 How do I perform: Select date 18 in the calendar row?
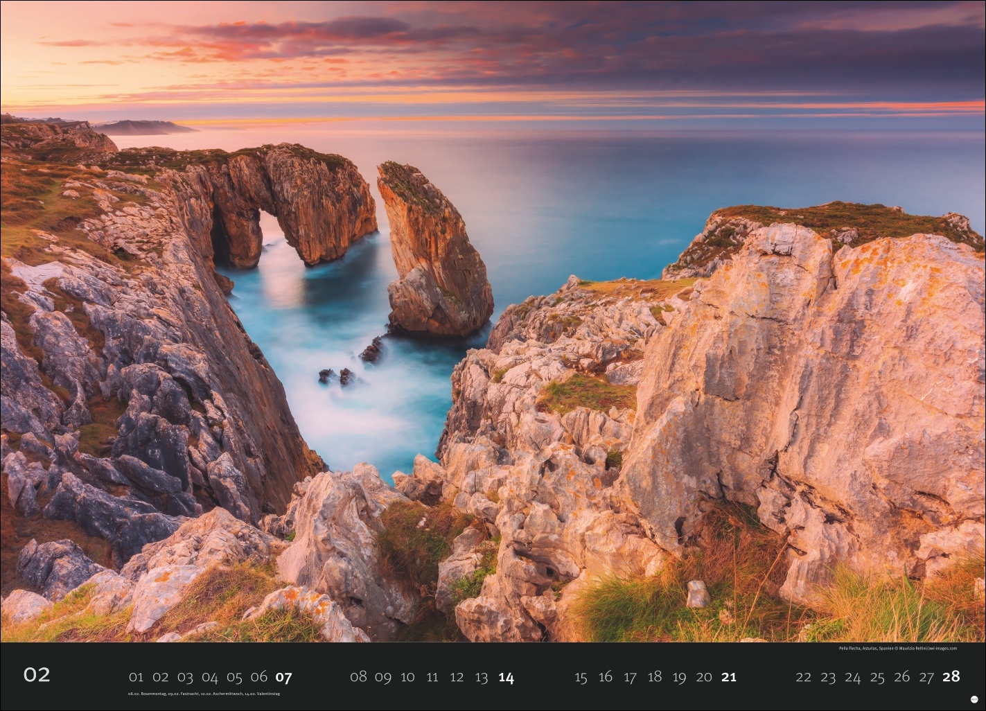(x=654, y=677)
